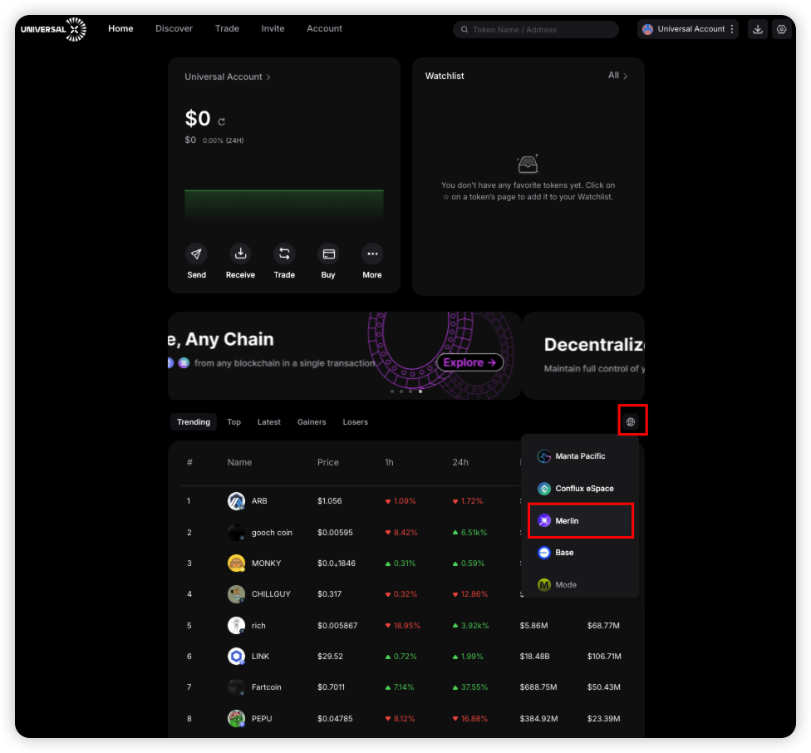Open the More options icon
The width and height of the screenshot is (811, 753).
(372, 254)
